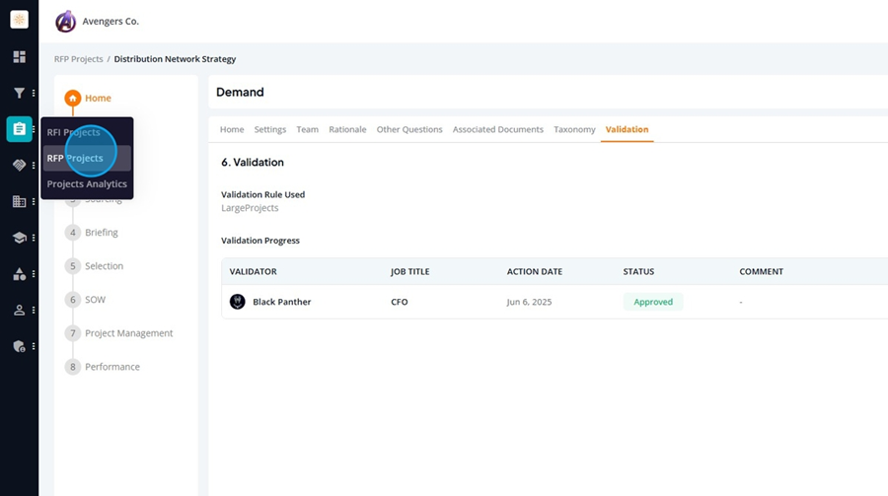
Task: Click Distribution Network Strategy breadcrumb
Action: click(175, 59)
